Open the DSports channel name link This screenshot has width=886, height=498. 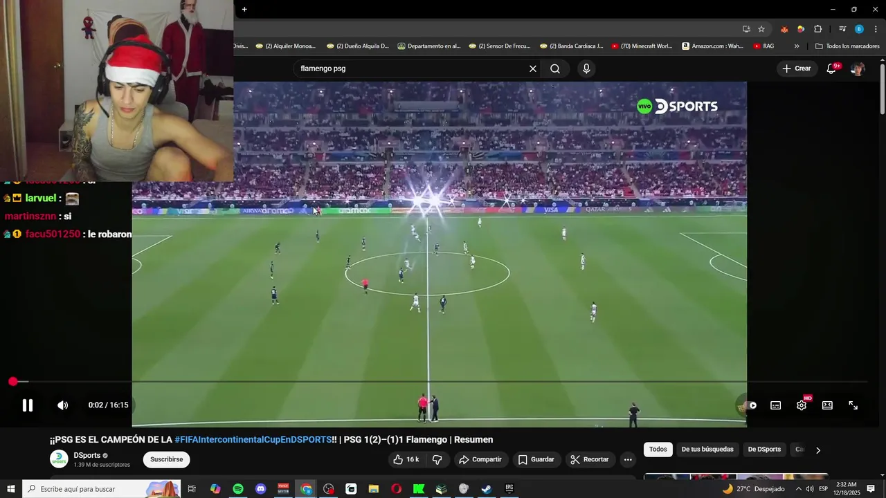click(x=87, y=456)
